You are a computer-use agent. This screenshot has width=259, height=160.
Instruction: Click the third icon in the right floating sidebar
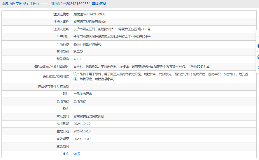point(258,57)
